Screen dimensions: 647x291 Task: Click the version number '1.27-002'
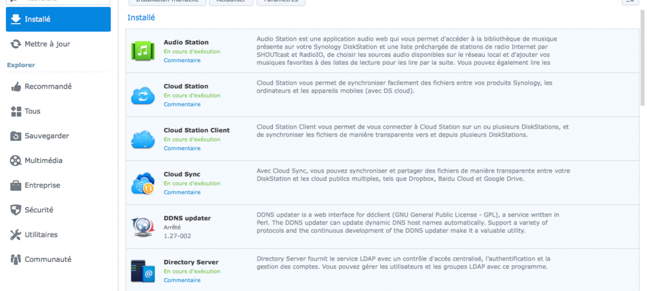click(x=177, y=236)
